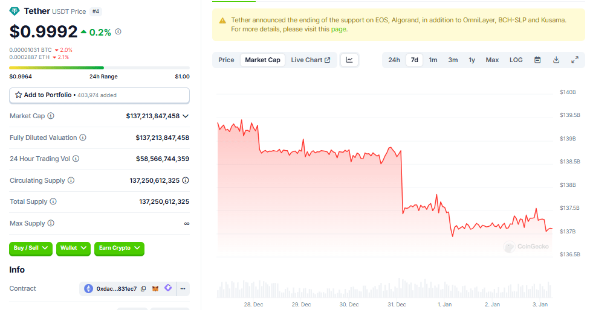The height and width of the screenshot is (310, 590).
Task: Select Market Cap chart tab
Action: coord(262,60)
